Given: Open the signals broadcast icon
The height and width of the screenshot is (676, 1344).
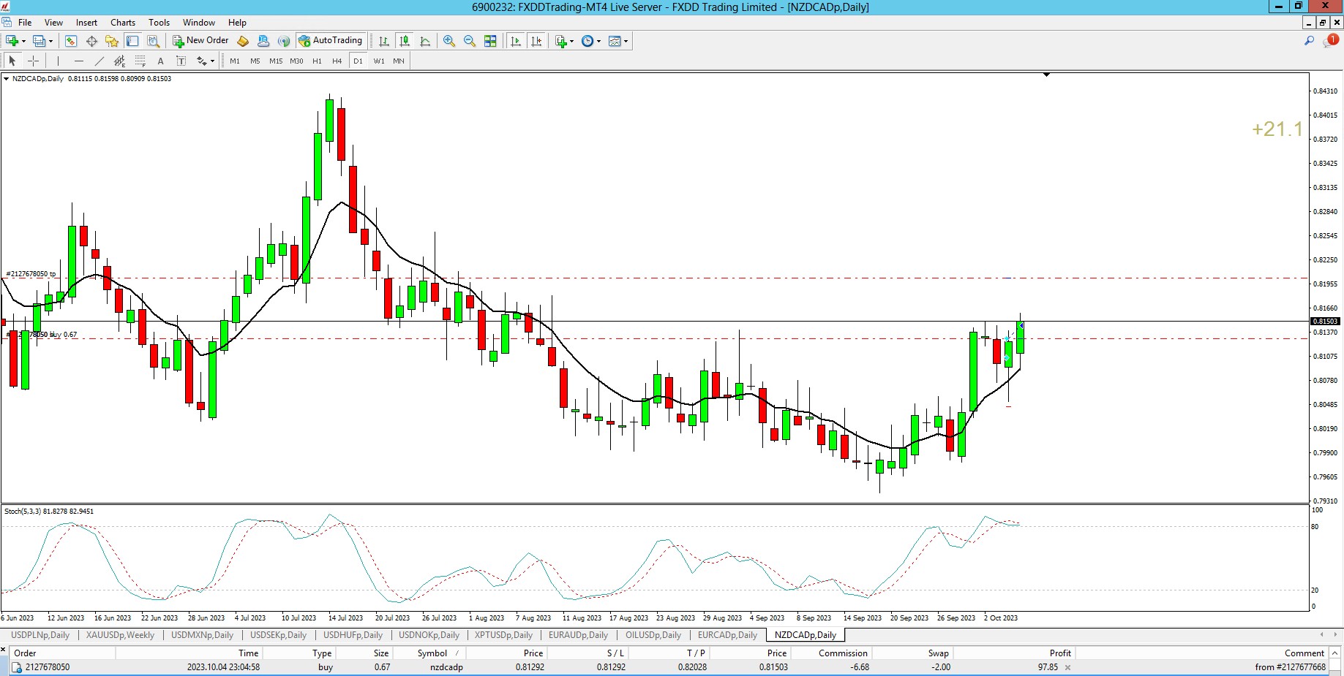Looking at the screenshot, I should (284, 41).
